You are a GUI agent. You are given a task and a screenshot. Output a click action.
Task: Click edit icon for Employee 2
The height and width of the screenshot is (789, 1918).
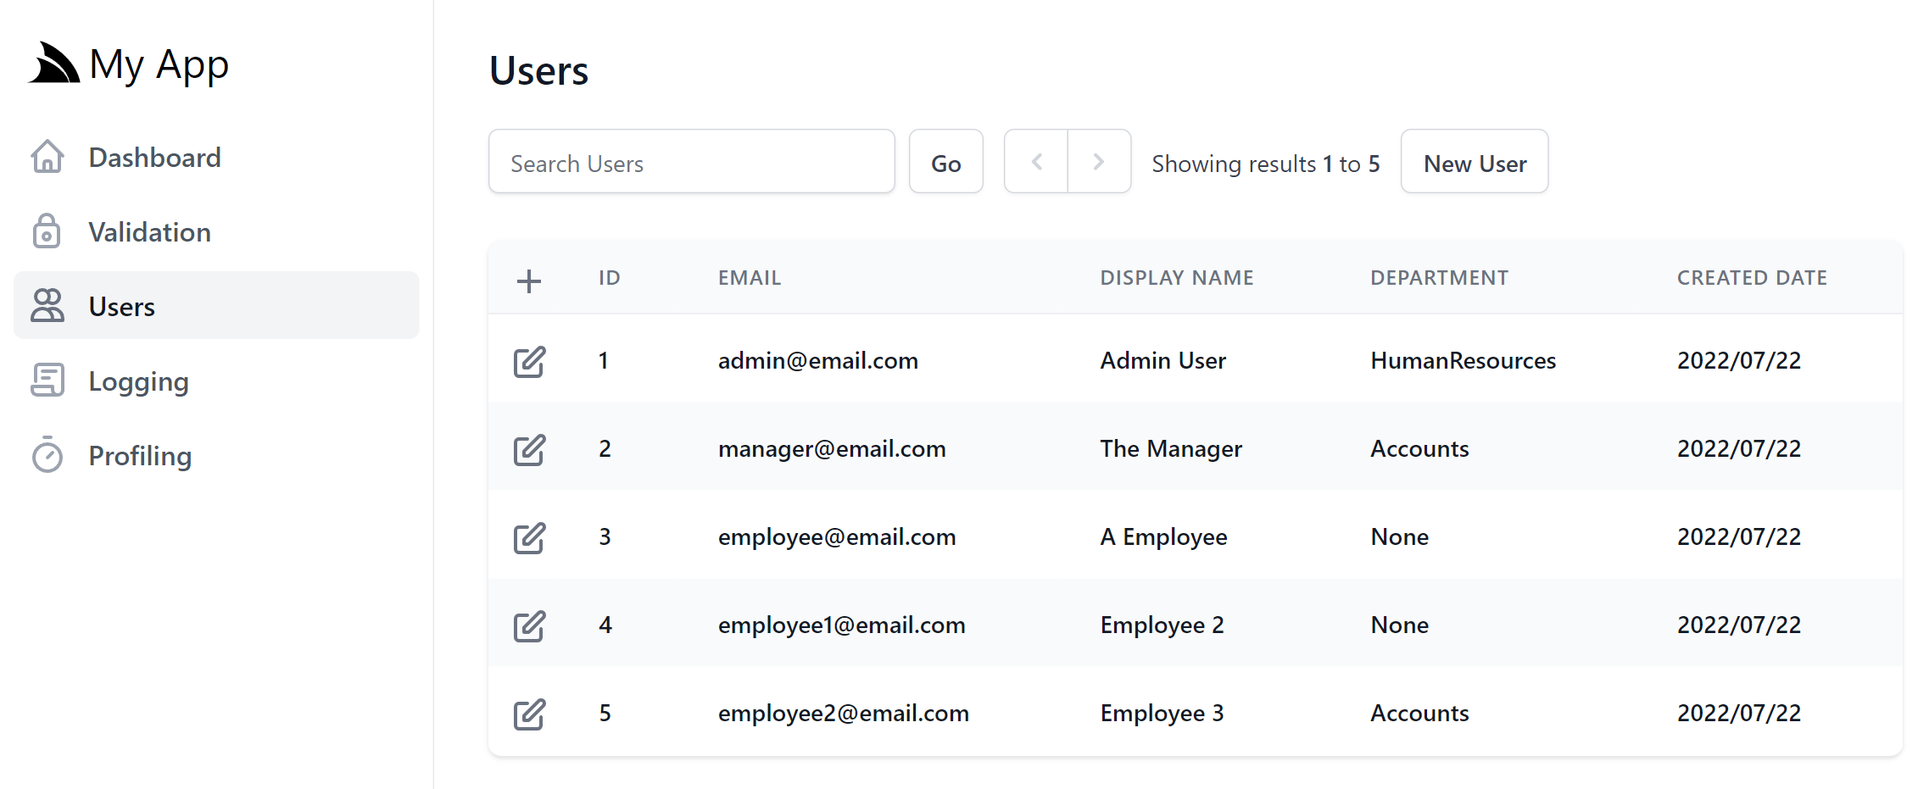[x=529, y=626]
